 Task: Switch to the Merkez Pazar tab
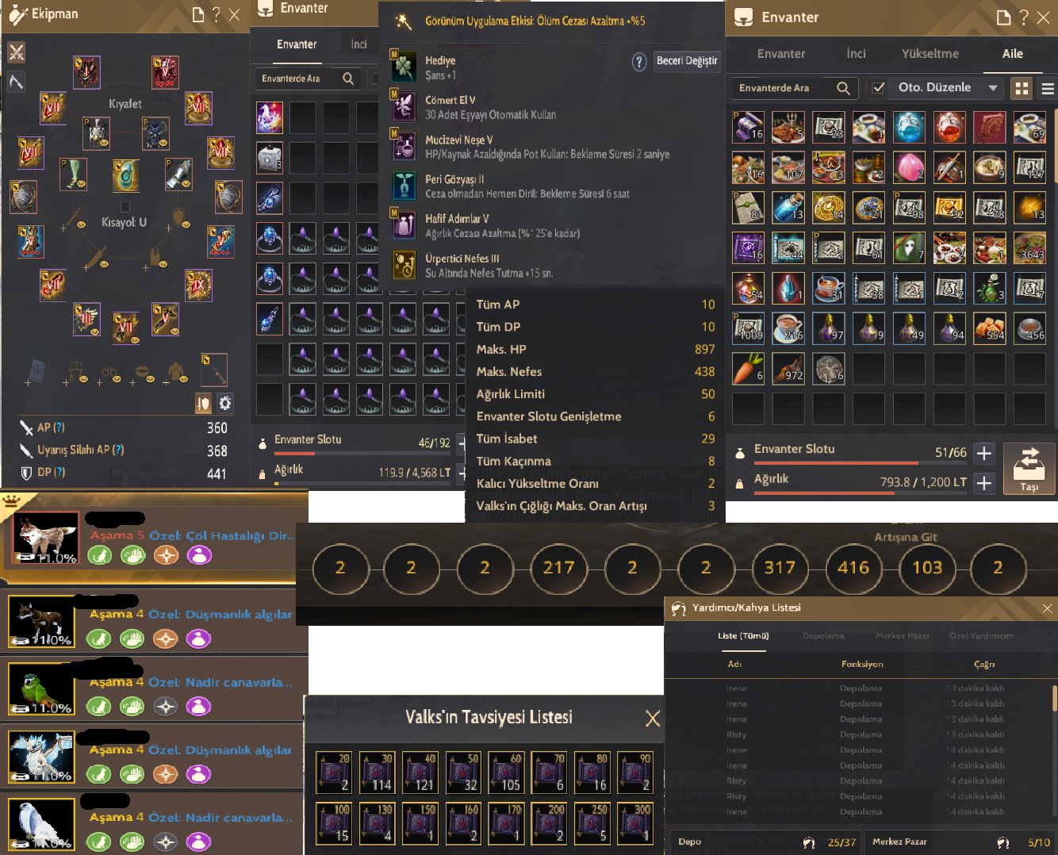coord(902,636)
